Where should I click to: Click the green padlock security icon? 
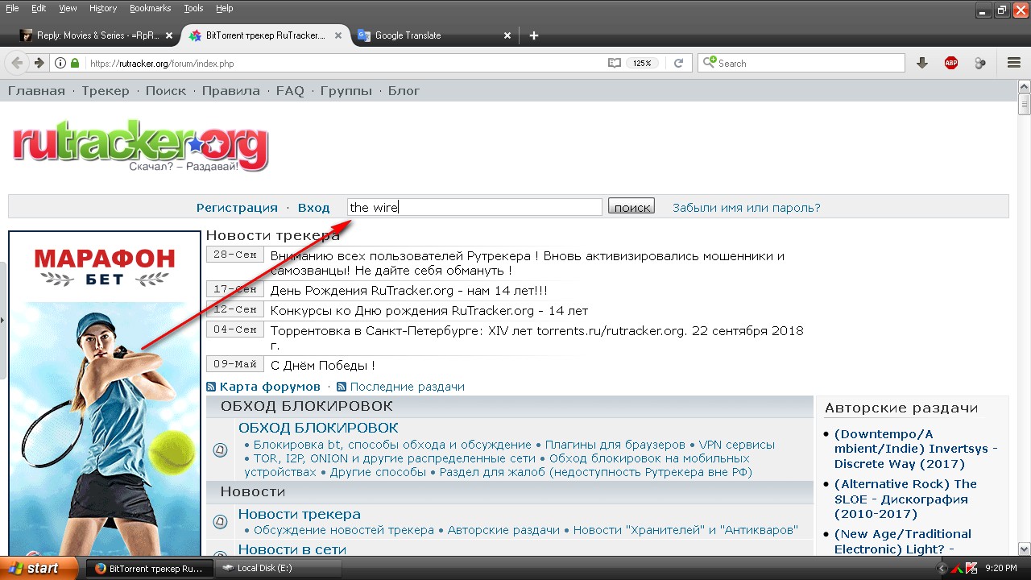pos(75,63)
